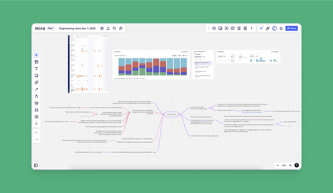Click node This sounds like a sensible idea - Jarno
The image size is (333, 193).
(x=56, y=122)
